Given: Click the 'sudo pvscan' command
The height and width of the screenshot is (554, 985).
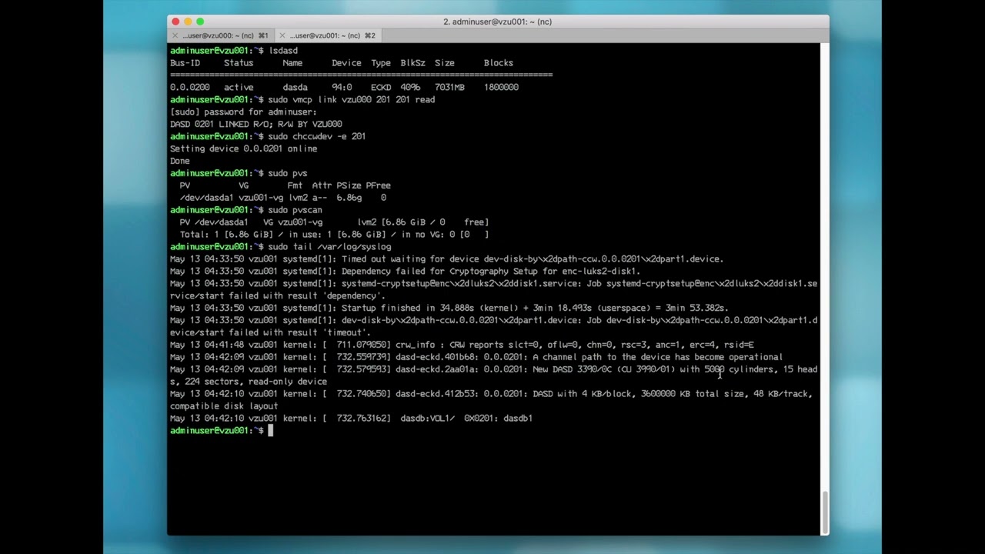Looking at the screenshot, I should pos(295,210).
